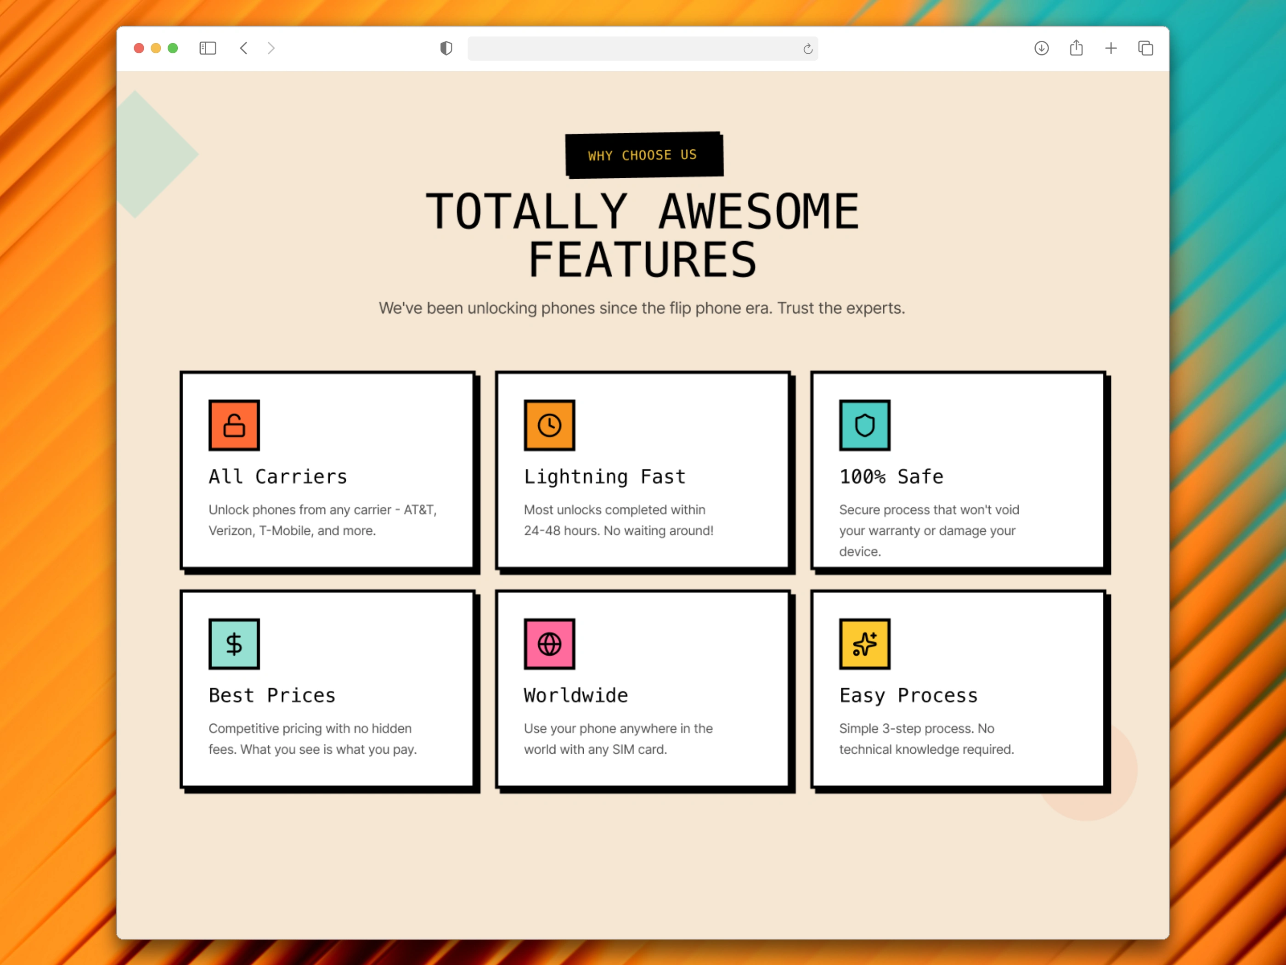The height and width of the screenshot is (965, 1286).
Task: Click the Easy Process card heading
Action: coord(908,696)
